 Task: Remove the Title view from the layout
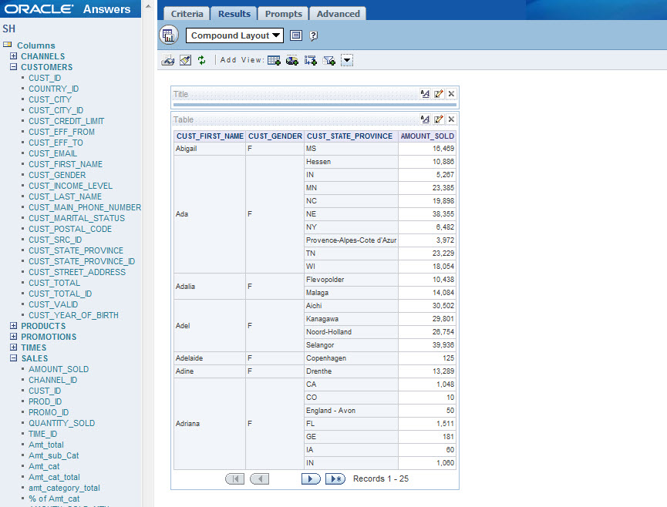tap(451, 93)
